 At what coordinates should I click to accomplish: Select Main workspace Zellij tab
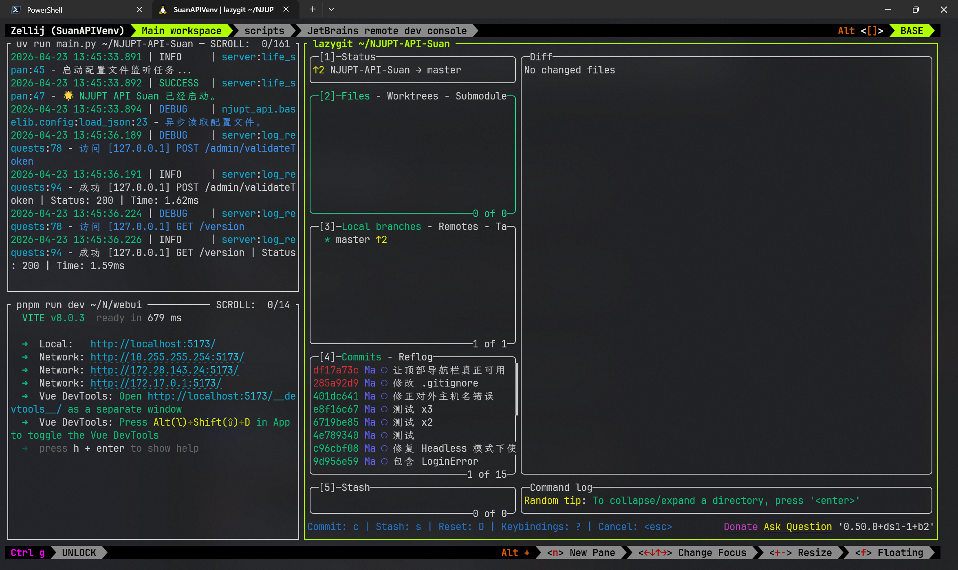click(x=181, y=31)
